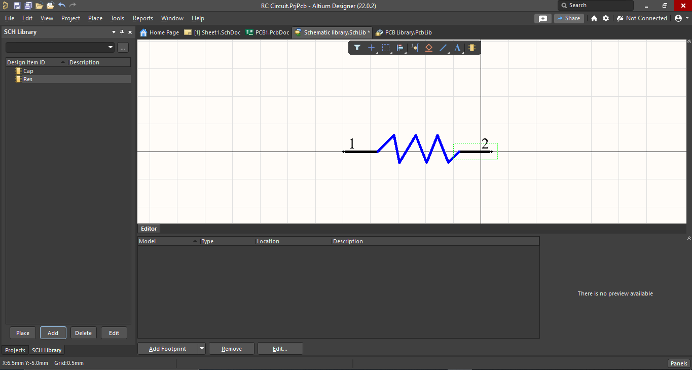The image size is (692, 370).
Task: Click the Edit... model button
Action: (280, 349)
